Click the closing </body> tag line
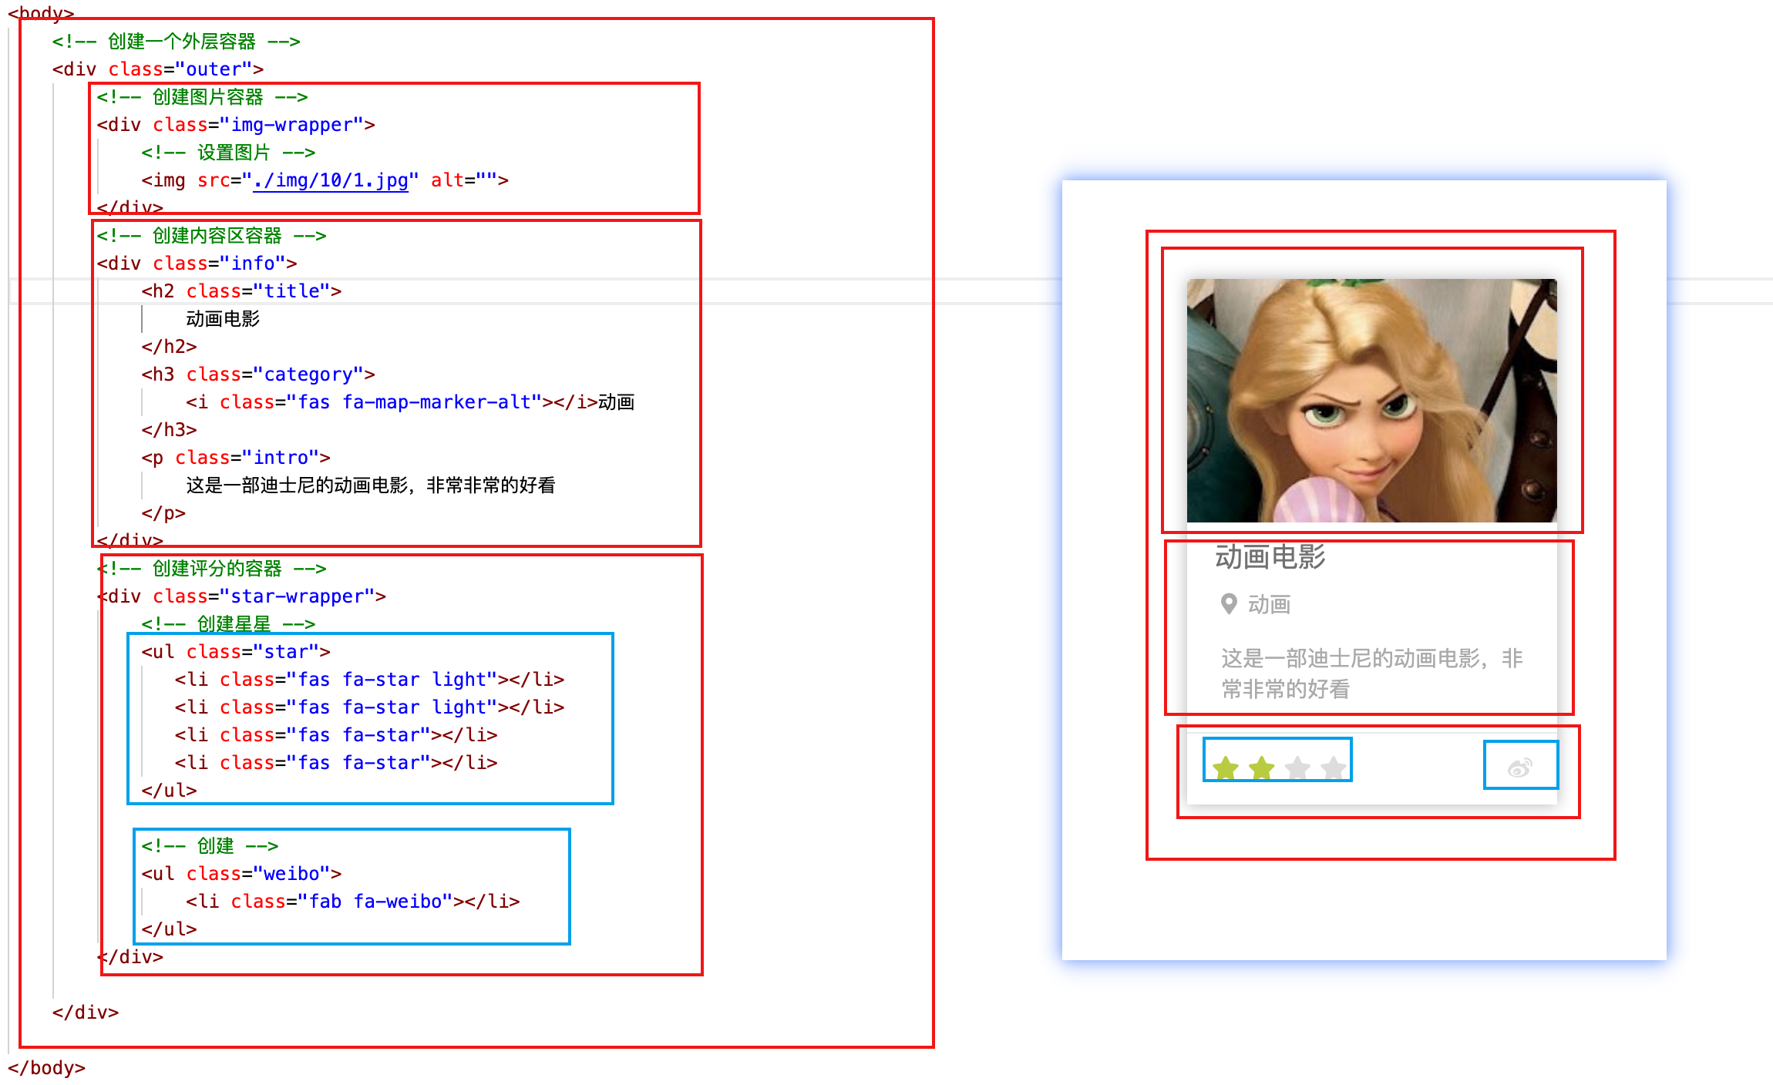Viewport: 1773px width, 1085px height. coord(46,1068)
